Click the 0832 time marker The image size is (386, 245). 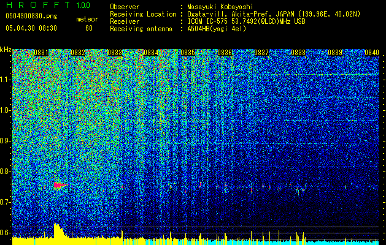78,53
